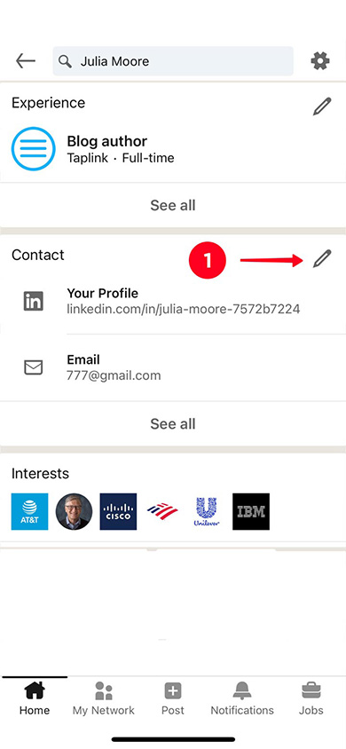Focus the Julia Moore search field
The height and width of the screenshot is (749, 346).
point(173,61)
